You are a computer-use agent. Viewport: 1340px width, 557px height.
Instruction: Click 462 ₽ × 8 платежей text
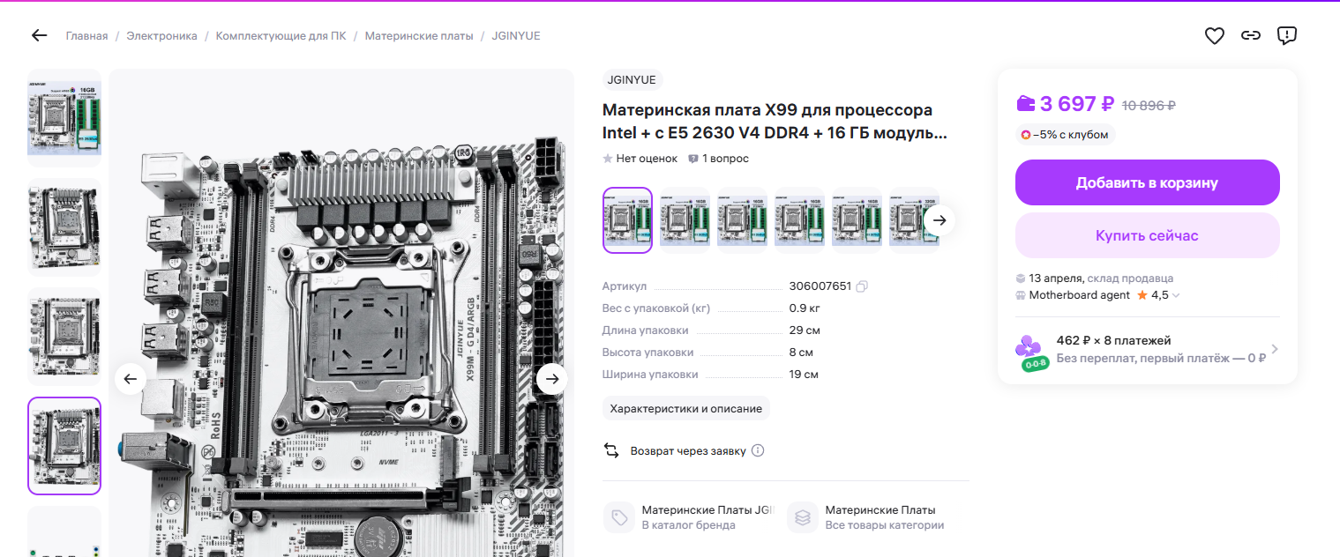(x=1114, y=340)
